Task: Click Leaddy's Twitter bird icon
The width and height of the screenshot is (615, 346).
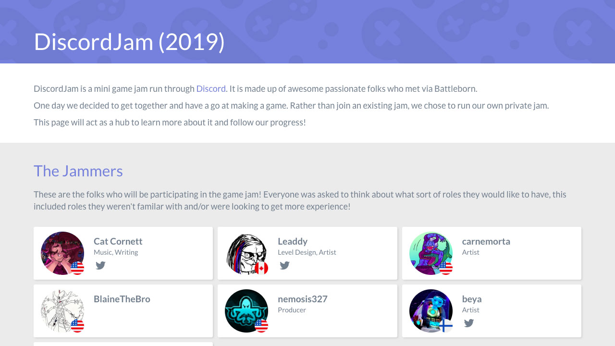Action: click(284, 265)
